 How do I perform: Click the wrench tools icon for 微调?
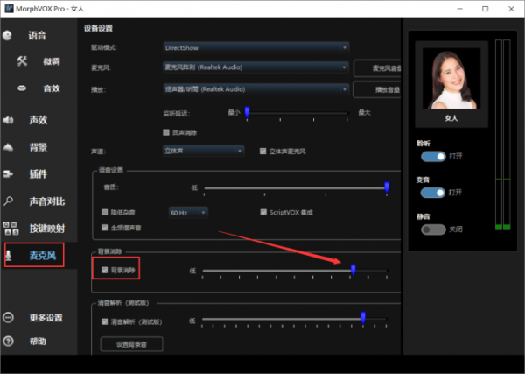(x=22, y=61)
